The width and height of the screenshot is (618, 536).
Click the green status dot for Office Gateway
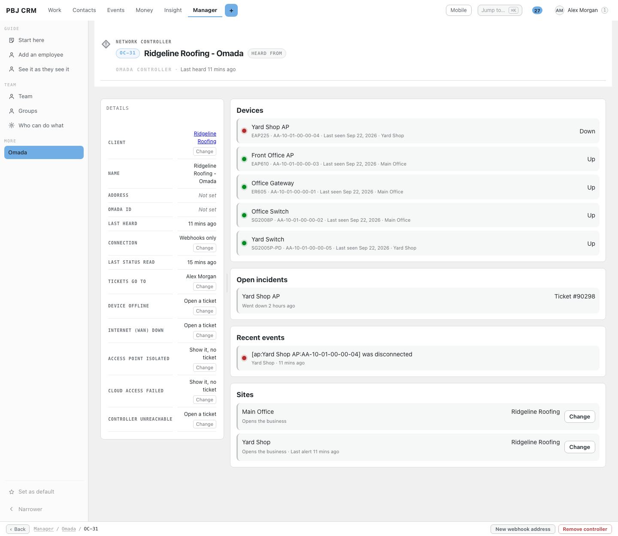tap(244, 187)
